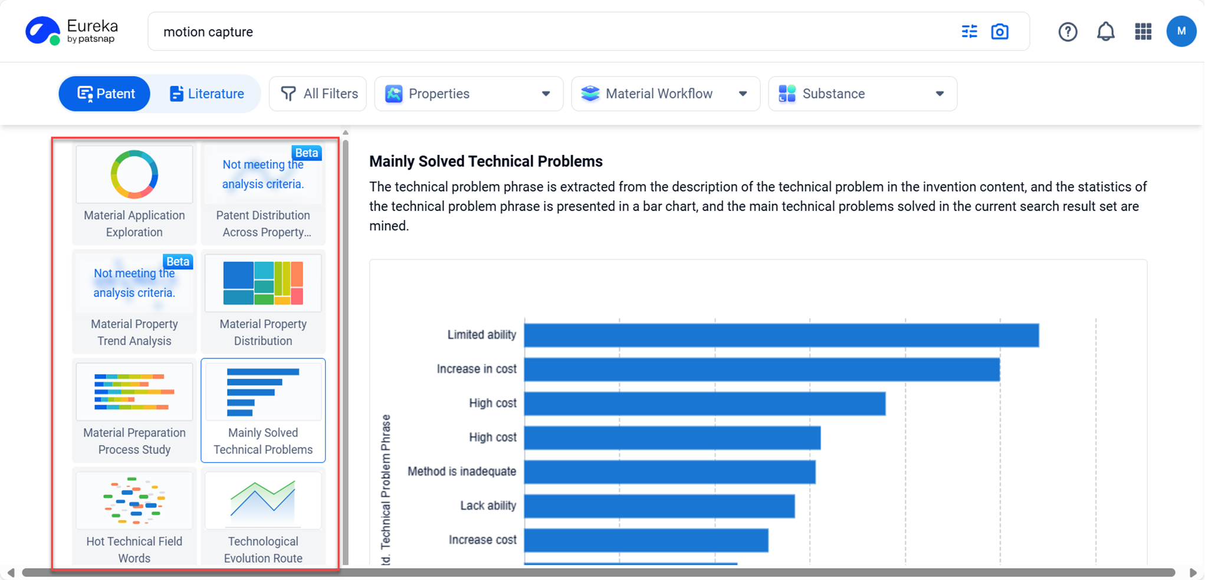Switch to the Literature tab
Screen dimensions: 1205x580
206,94
